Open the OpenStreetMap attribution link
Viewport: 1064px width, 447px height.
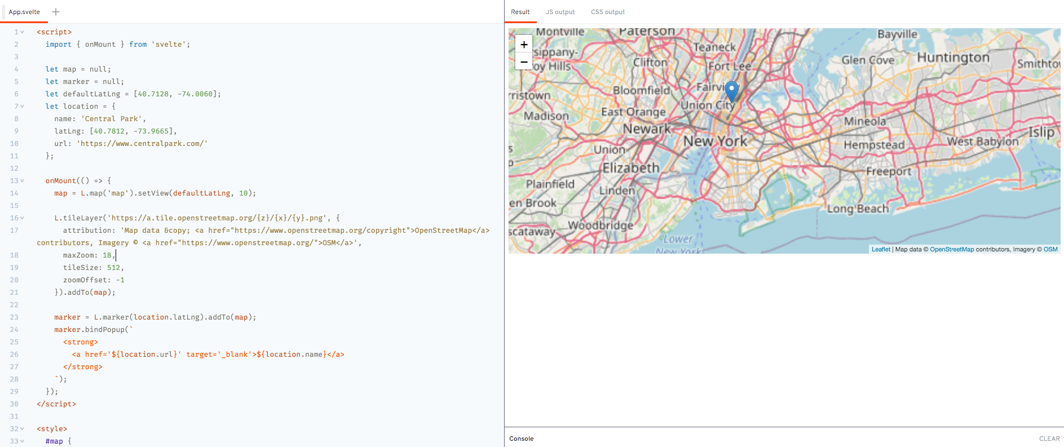tap(952, 249)
